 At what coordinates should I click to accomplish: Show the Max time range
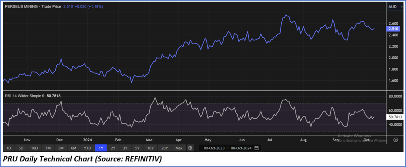pyautogui.click(x=179, y=148)
